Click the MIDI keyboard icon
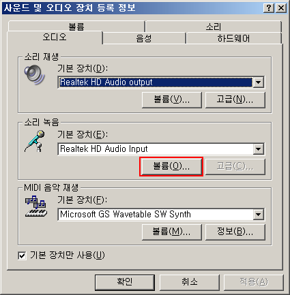 [35, 206]
